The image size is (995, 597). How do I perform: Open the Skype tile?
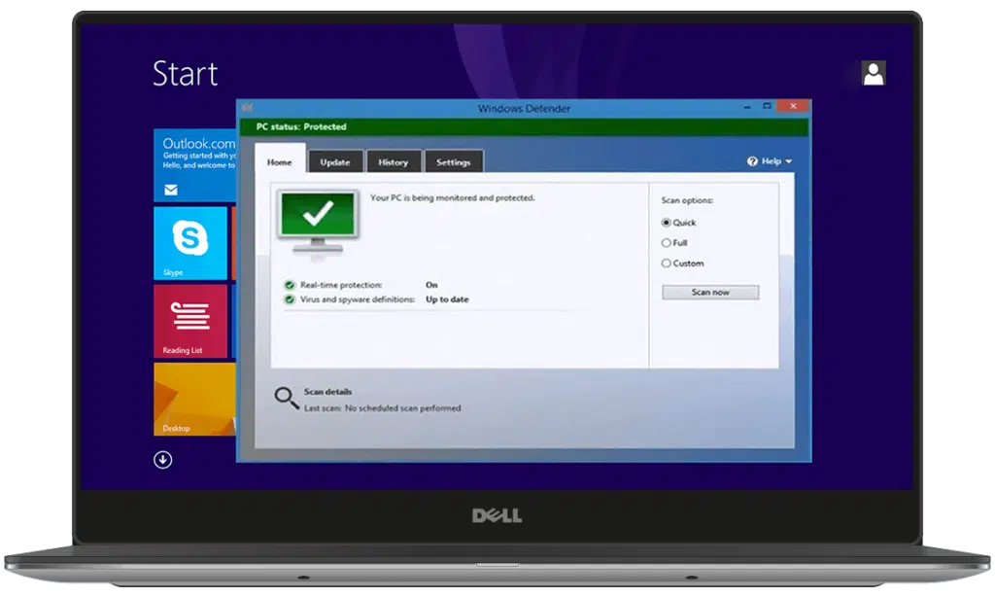tap(191, 243)
